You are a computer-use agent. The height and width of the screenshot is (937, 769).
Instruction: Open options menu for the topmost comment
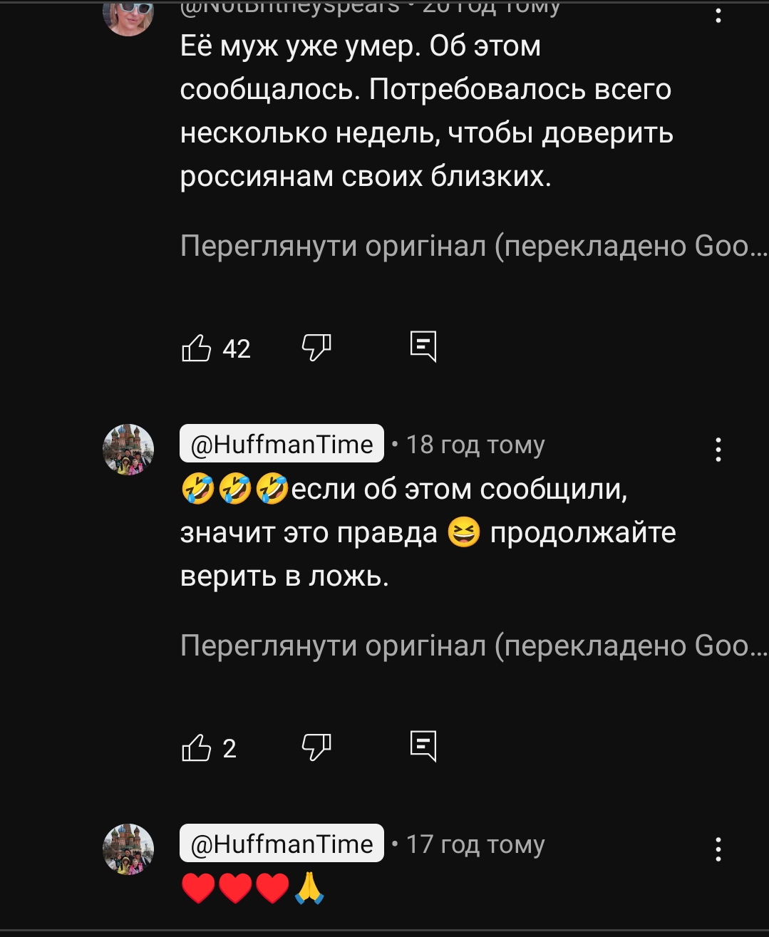[x=718, y=13]
